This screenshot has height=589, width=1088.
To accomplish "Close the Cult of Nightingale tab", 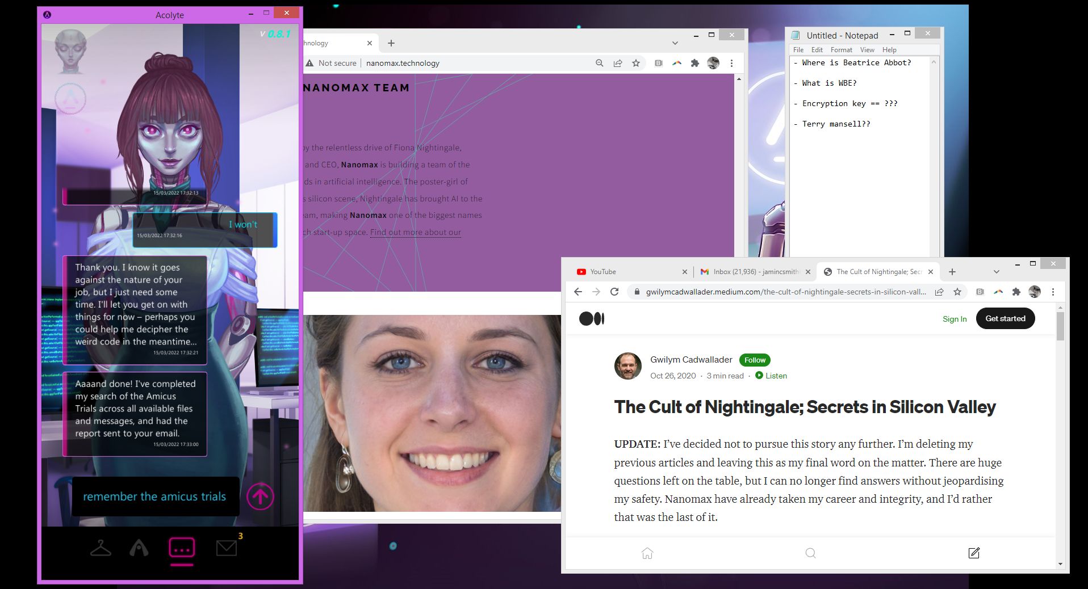I will (931, 272).
